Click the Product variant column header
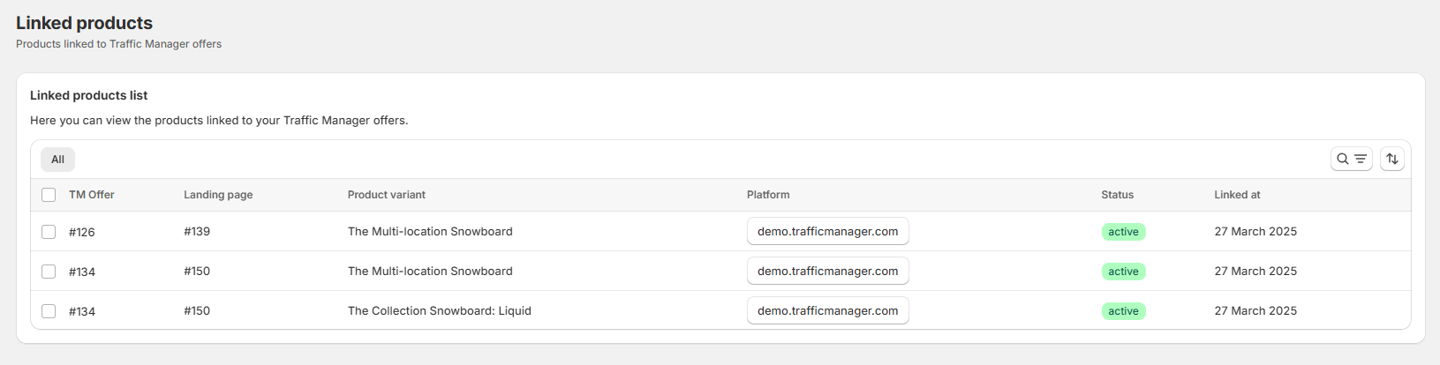Image resolution: width=1440 pixels, height=365 pixels. pos(386,195)
